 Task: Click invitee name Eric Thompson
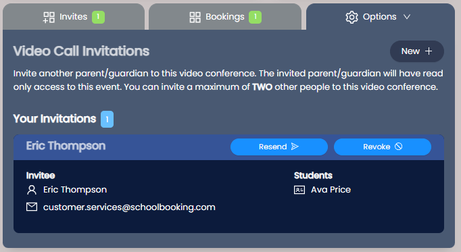[75, 190]
